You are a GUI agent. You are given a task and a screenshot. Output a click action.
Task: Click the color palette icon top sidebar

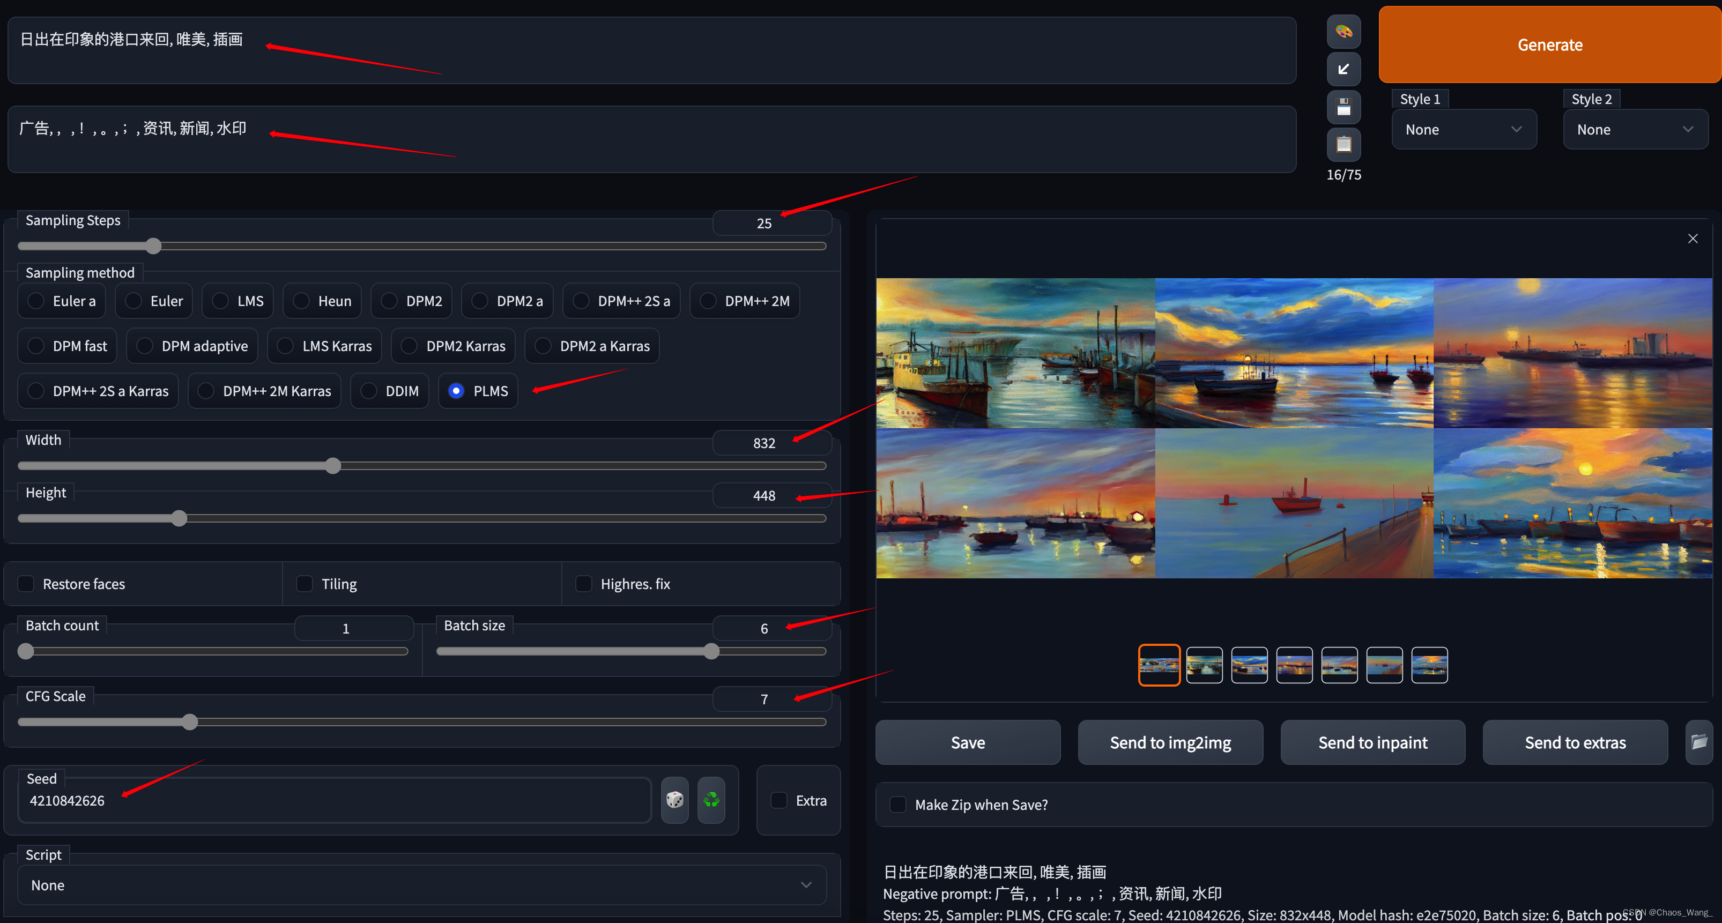pyautogui.click(x=1345, y=31)
